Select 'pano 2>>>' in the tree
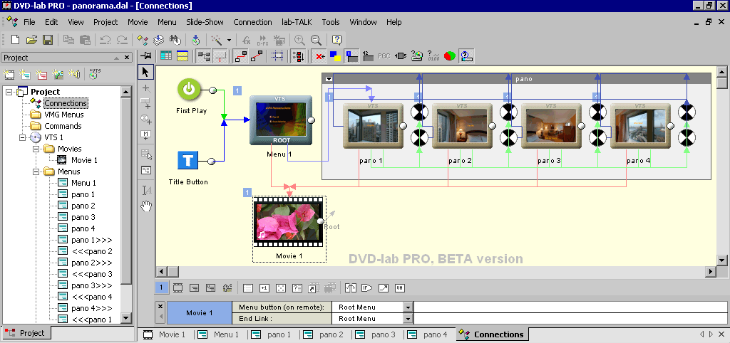Viewport: 730px width, 343px height. (91, 263)
